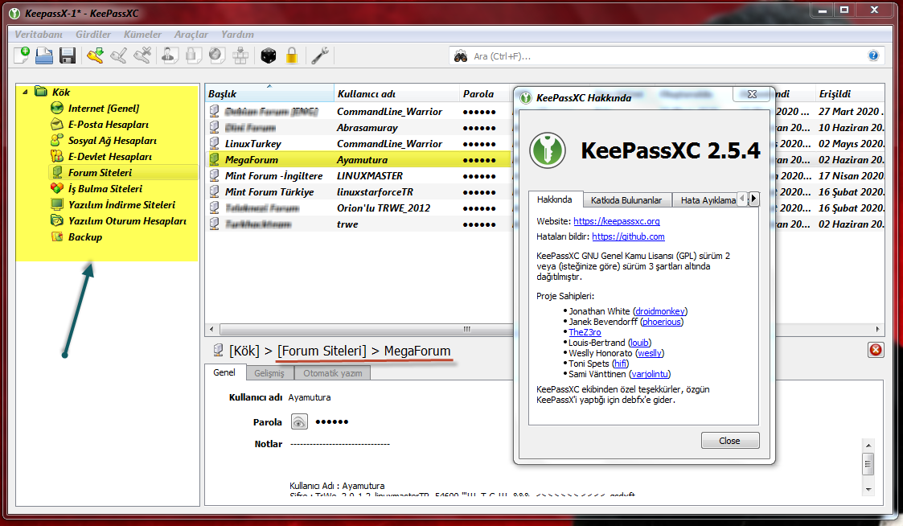Viewport: 903px width, 526px height.
Task: Open search help question mark icon
Action: tap(873, 55)
